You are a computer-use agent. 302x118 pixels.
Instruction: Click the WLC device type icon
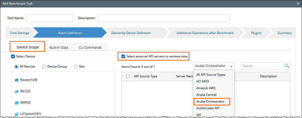(17, 91)
